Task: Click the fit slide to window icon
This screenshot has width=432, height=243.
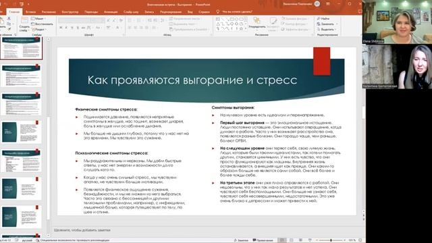Action: [x=360, y=240]
